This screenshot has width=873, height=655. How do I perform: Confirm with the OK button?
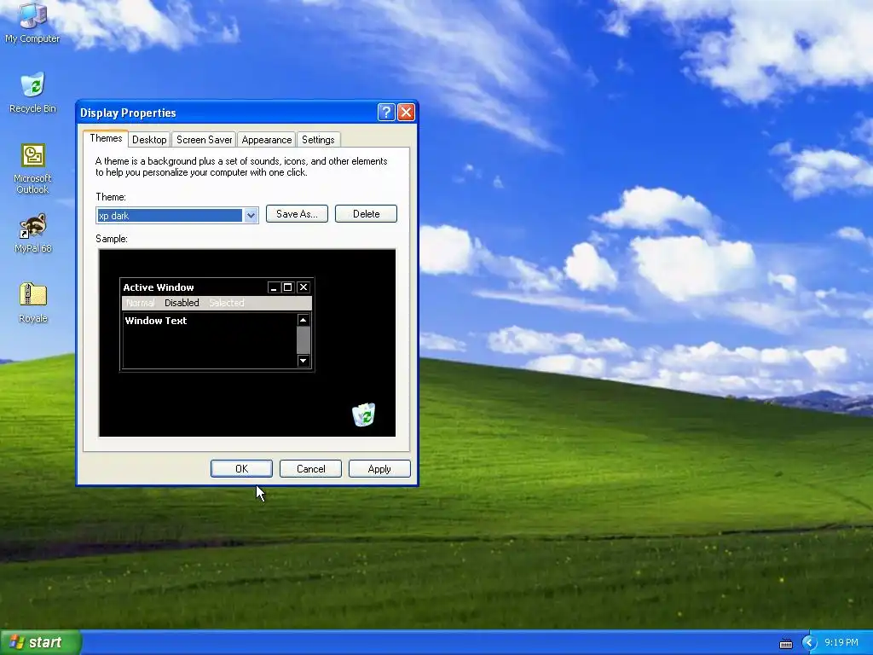click(x=241, y=469)
